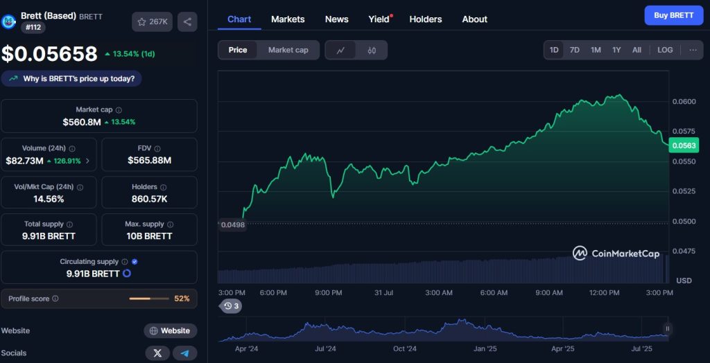Select the 1Y time range
This screenshot has height=363, width=710.
pyautogui.click(x=616, y=51)
